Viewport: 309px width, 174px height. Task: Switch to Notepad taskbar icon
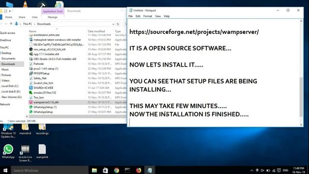tap(150, 170)
